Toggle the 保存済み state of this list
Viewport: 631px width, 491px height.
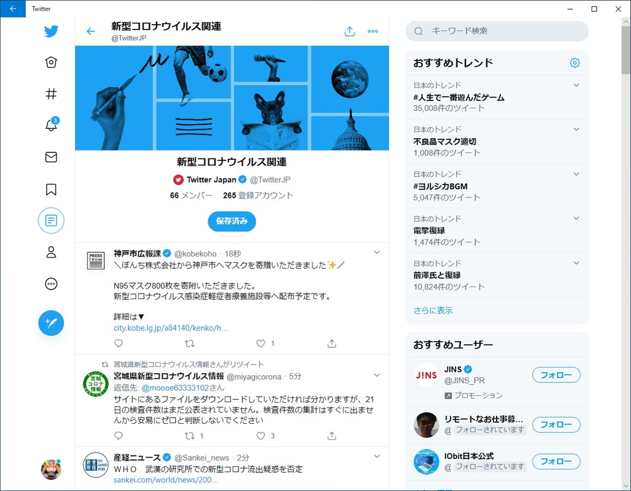tap(232, 221)
